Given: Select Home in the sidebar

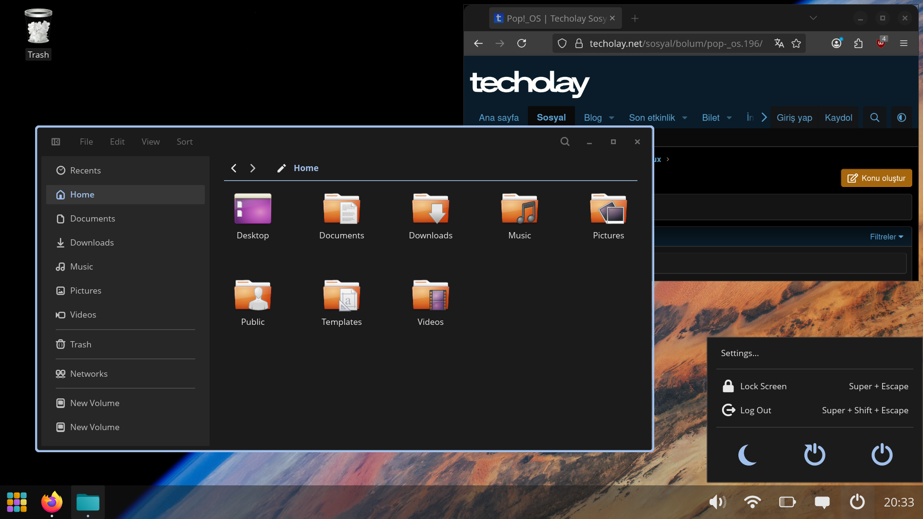Looking at the screenshot, I should (125, 195).
